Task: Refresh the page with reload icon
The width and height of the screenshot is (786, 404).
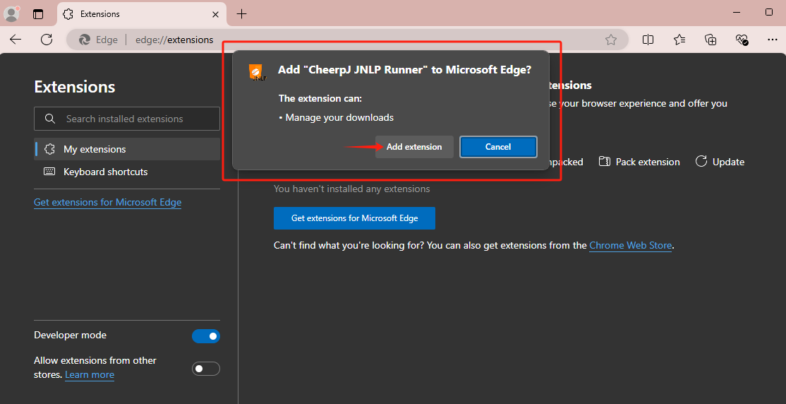Action: pos(47,40)
